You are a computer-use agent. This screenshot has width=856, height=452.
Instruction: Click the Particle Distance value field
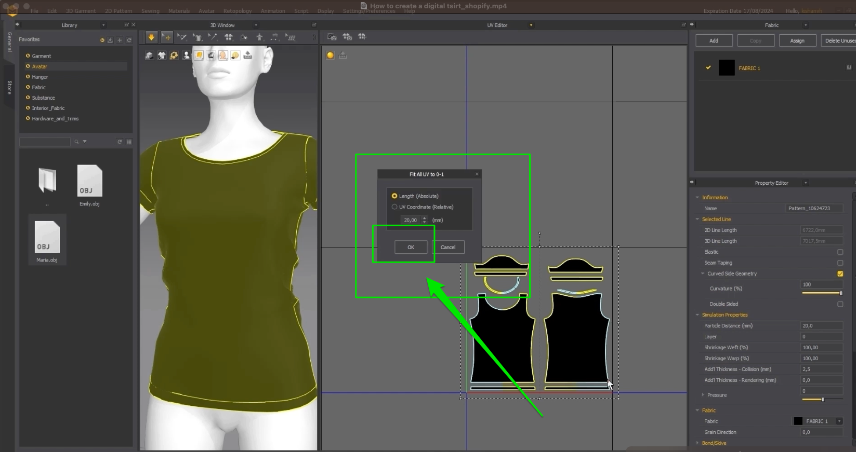tap(822, 326)
